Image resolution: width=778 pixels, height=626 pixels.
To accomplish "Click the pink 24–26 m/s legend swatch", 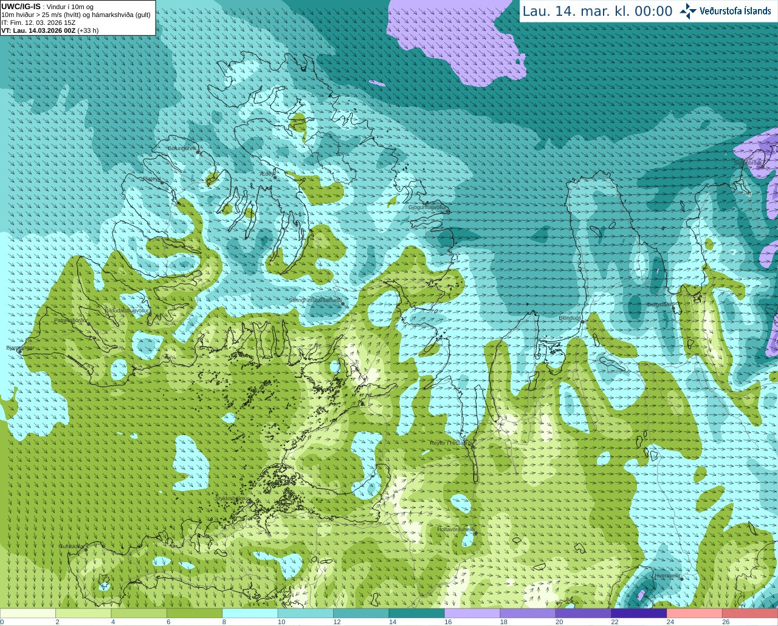I will pyautogui.click(x=695, y=613).
